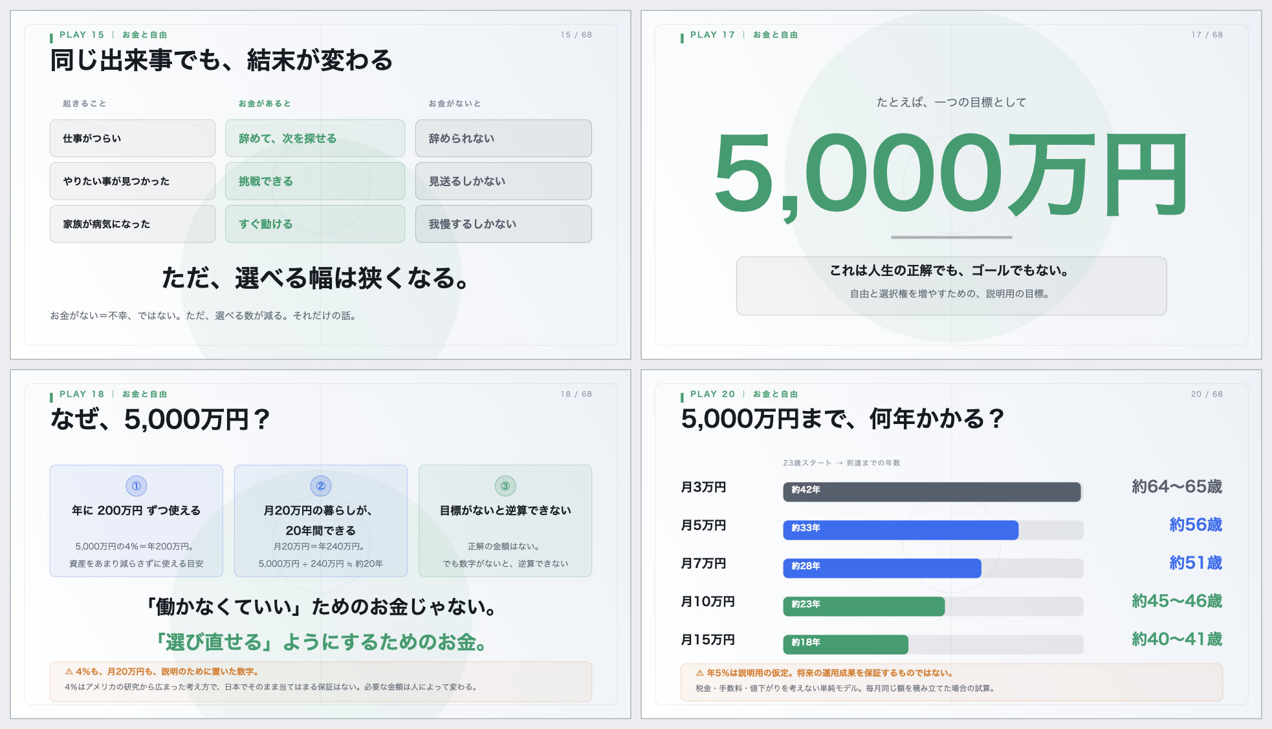Click the 月3万円 row label
The image size is (1272, 729).
click(703, 487)
